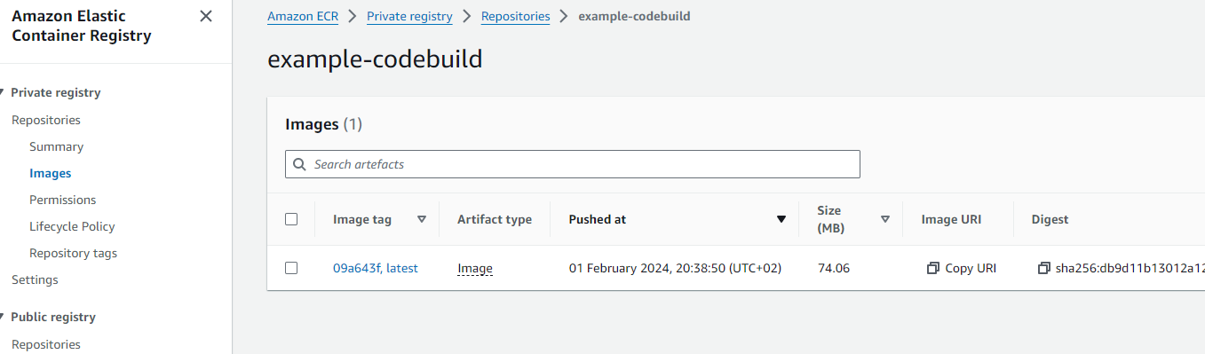Close the Amazon ECR side navigation panel
This screenshot has width=1205, height=354.
pos(206,16)
